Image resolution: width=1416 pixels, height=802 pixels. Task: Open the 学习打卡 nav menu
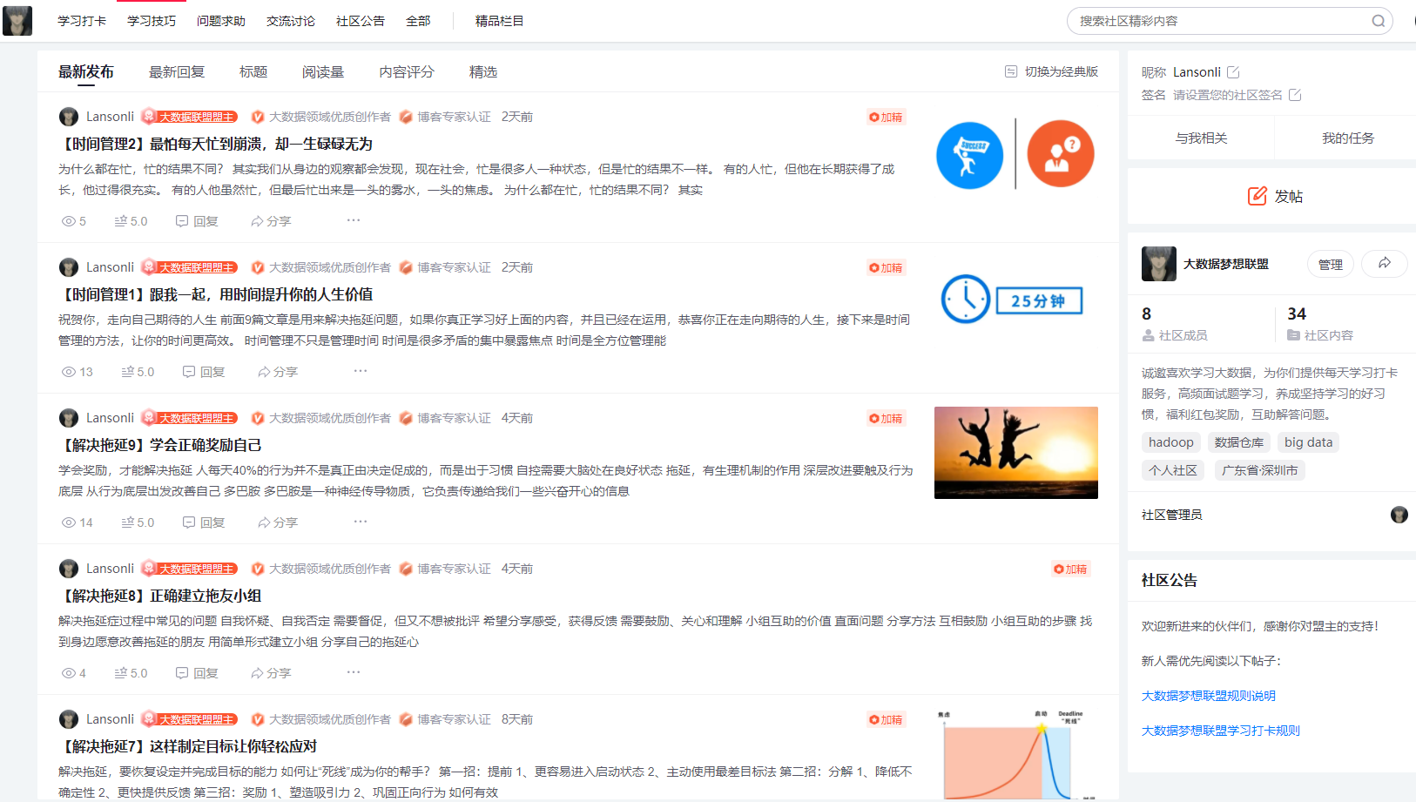[82, 21]
